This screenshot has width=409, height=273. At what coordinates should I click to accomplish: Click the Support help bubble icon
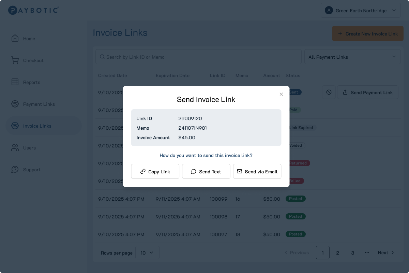[x=15, y=170]
